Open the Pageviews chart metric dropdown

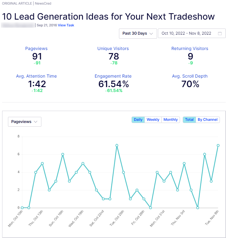(x=25, y=122)
